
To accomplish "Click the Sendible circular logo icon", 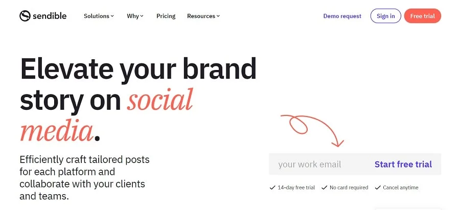I will 25,16.
